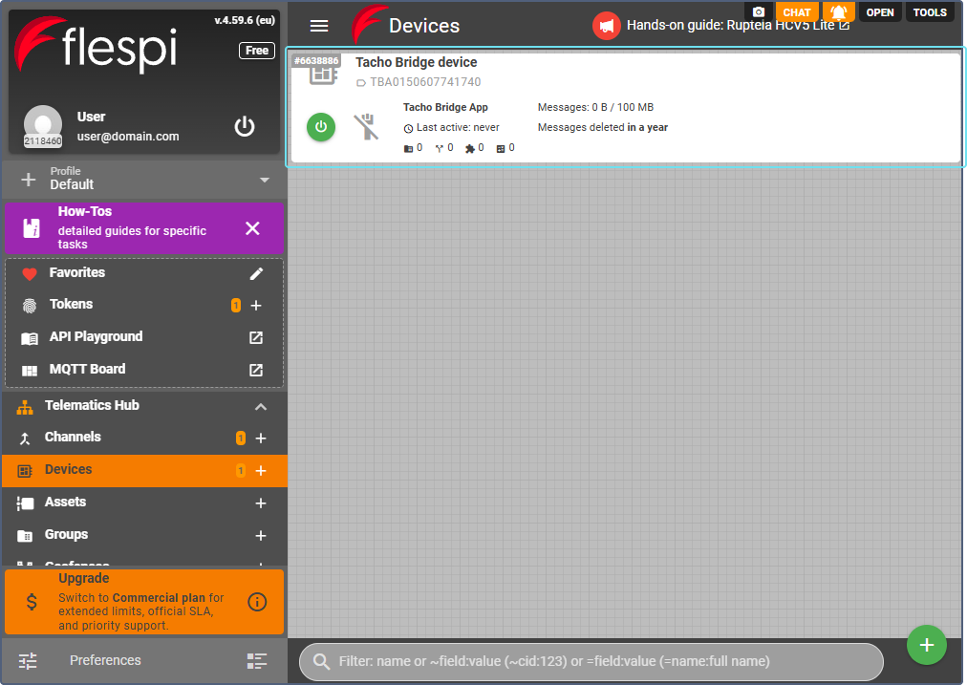This screenshot has width=967, height=685.
Task: Click the device disconnected plug icon
Action: coord(366,127)
